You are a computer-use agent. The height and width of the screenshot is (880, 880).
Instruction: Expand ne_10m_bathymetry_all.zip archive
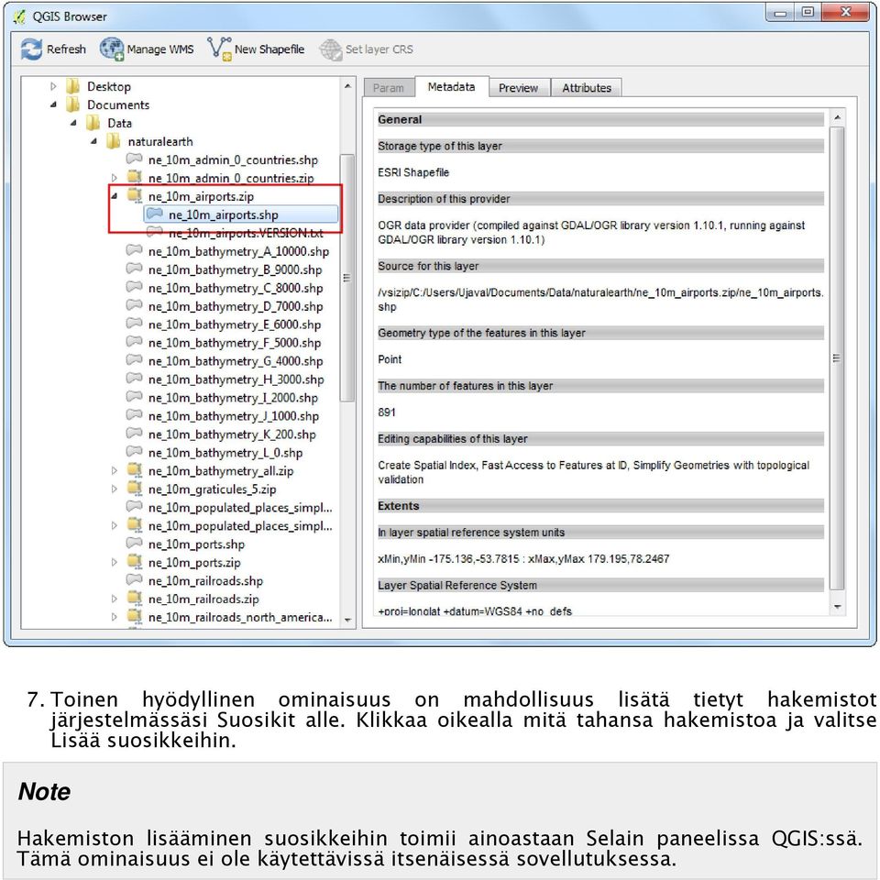(x=115, y=471)
